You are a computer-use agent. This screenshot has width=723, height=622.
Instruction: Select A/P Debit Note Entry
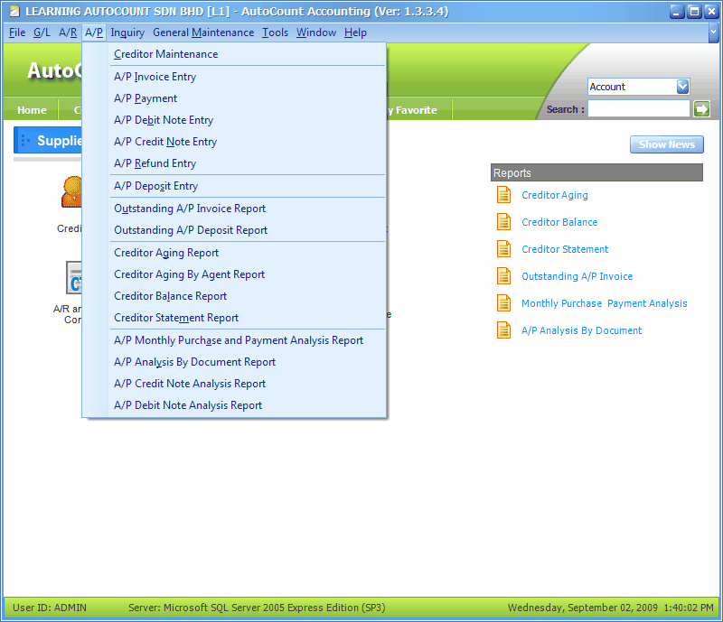point(248,120)
